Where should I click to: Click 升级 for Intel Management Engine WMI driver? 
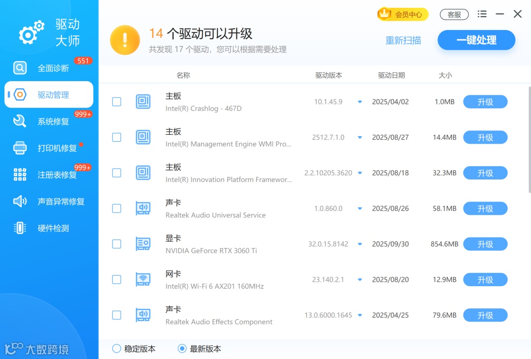pyautogui.click(x=485, y=137)
